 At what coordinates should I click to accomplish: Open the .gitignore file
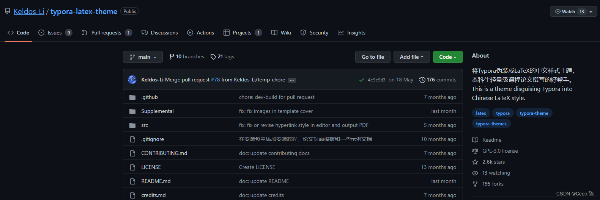click(153, 139)
